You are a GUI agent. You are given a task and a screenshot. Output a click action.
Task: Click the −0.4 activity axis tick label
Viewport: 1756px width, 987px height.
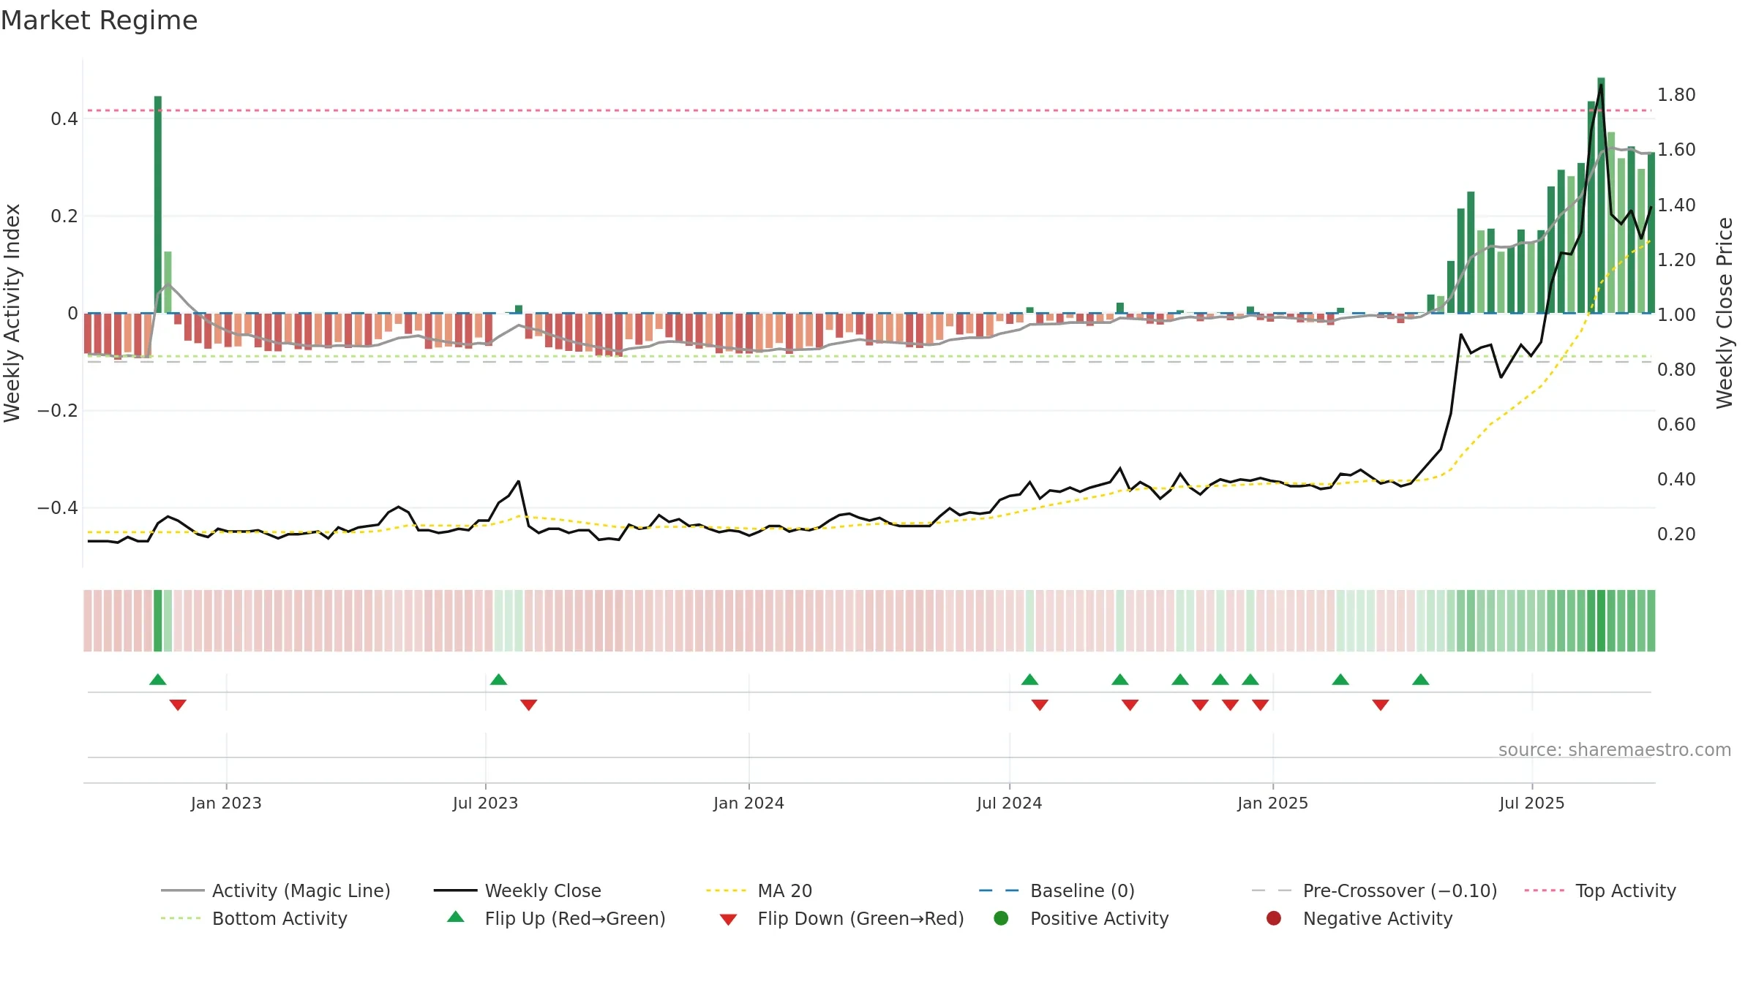(x=57, y=507)
